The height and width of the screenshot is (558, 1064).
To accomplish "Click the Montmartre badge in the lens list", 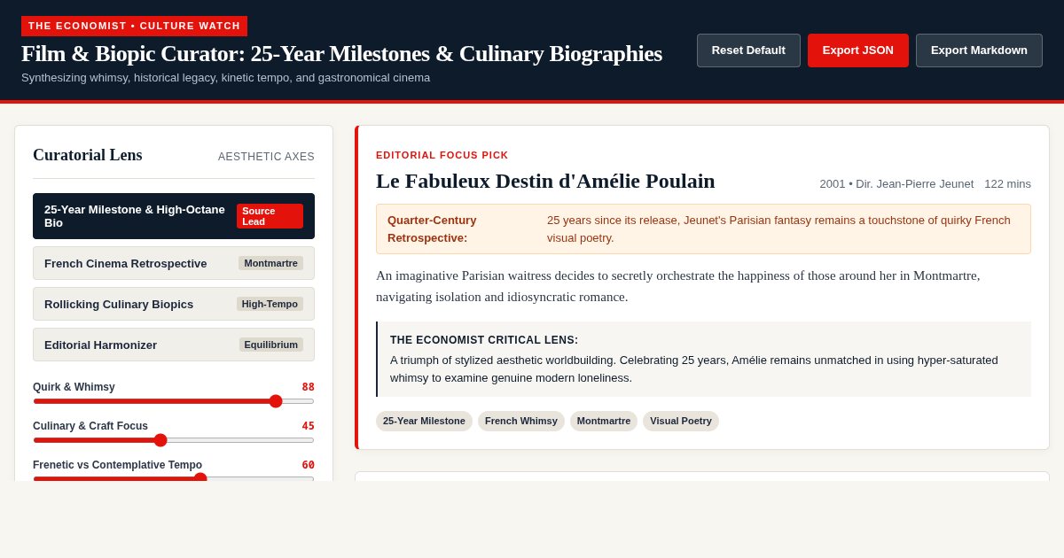I will [271, 263].
